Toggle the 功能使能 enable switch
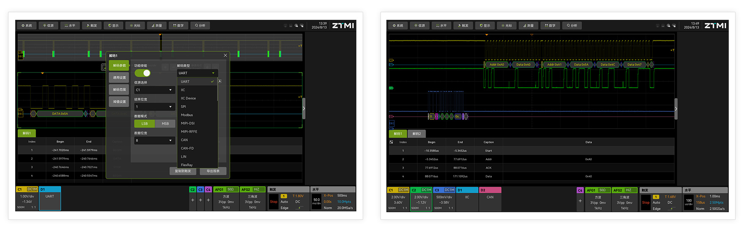Screen dimensions: 744x243 click(x=142, y=73)
